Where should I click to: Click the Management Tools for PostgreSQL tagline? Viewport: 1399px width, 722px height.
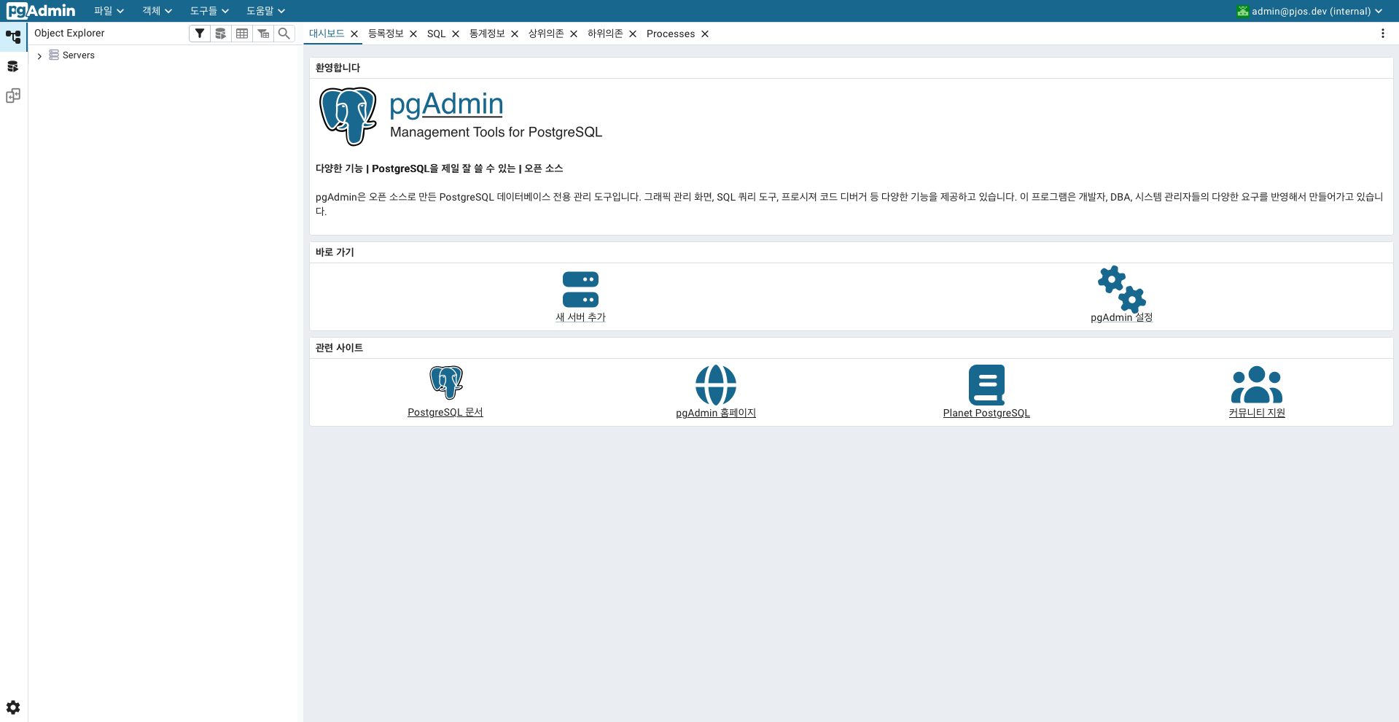point(496,132)
